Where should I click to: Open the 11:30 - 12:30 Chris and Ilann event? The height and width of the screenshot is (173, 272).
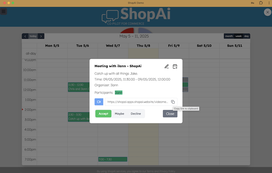[79, 87]
